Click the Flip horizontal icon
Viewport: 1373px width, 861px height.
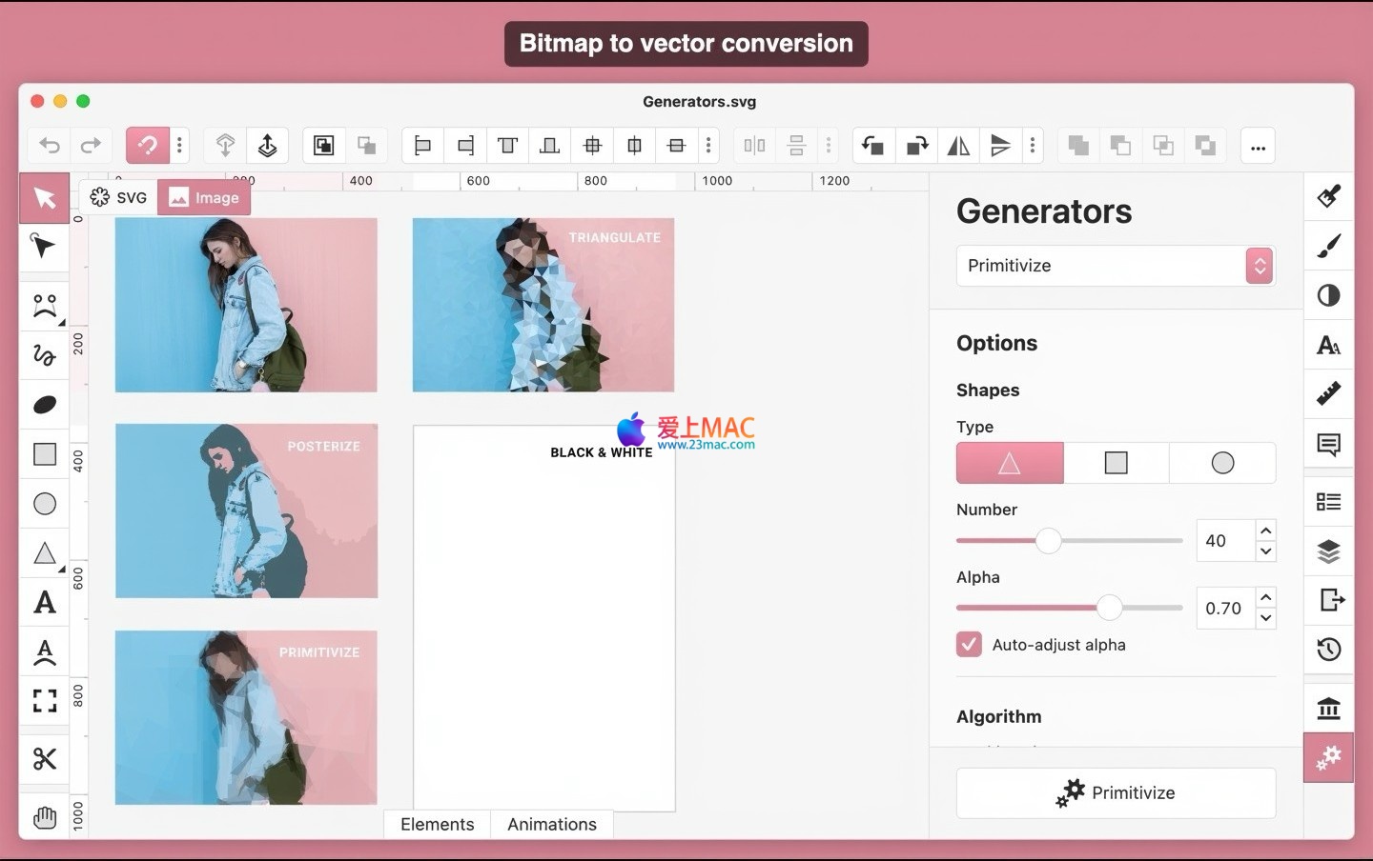tap(958, 146)
